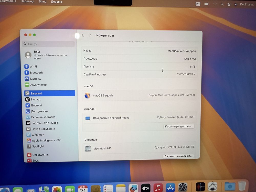Viewport: 256px width, 192px height.
Task: Open Contacts from the Dock
Action: point(95,189)
